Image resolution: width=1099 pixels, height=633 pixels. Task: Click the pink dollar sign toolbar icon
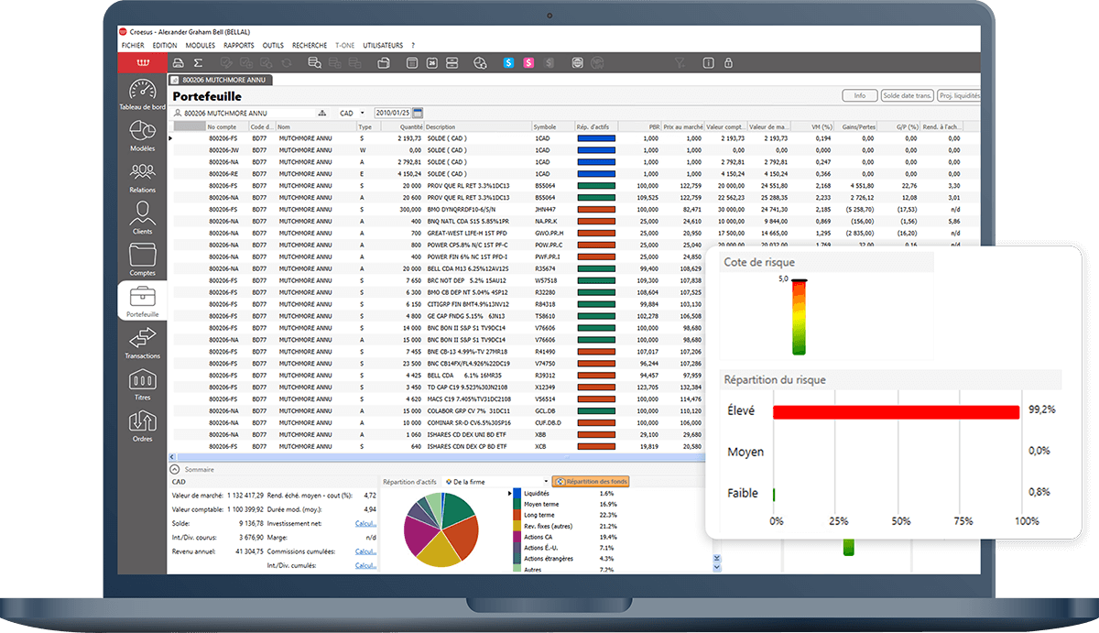[528, 63]
